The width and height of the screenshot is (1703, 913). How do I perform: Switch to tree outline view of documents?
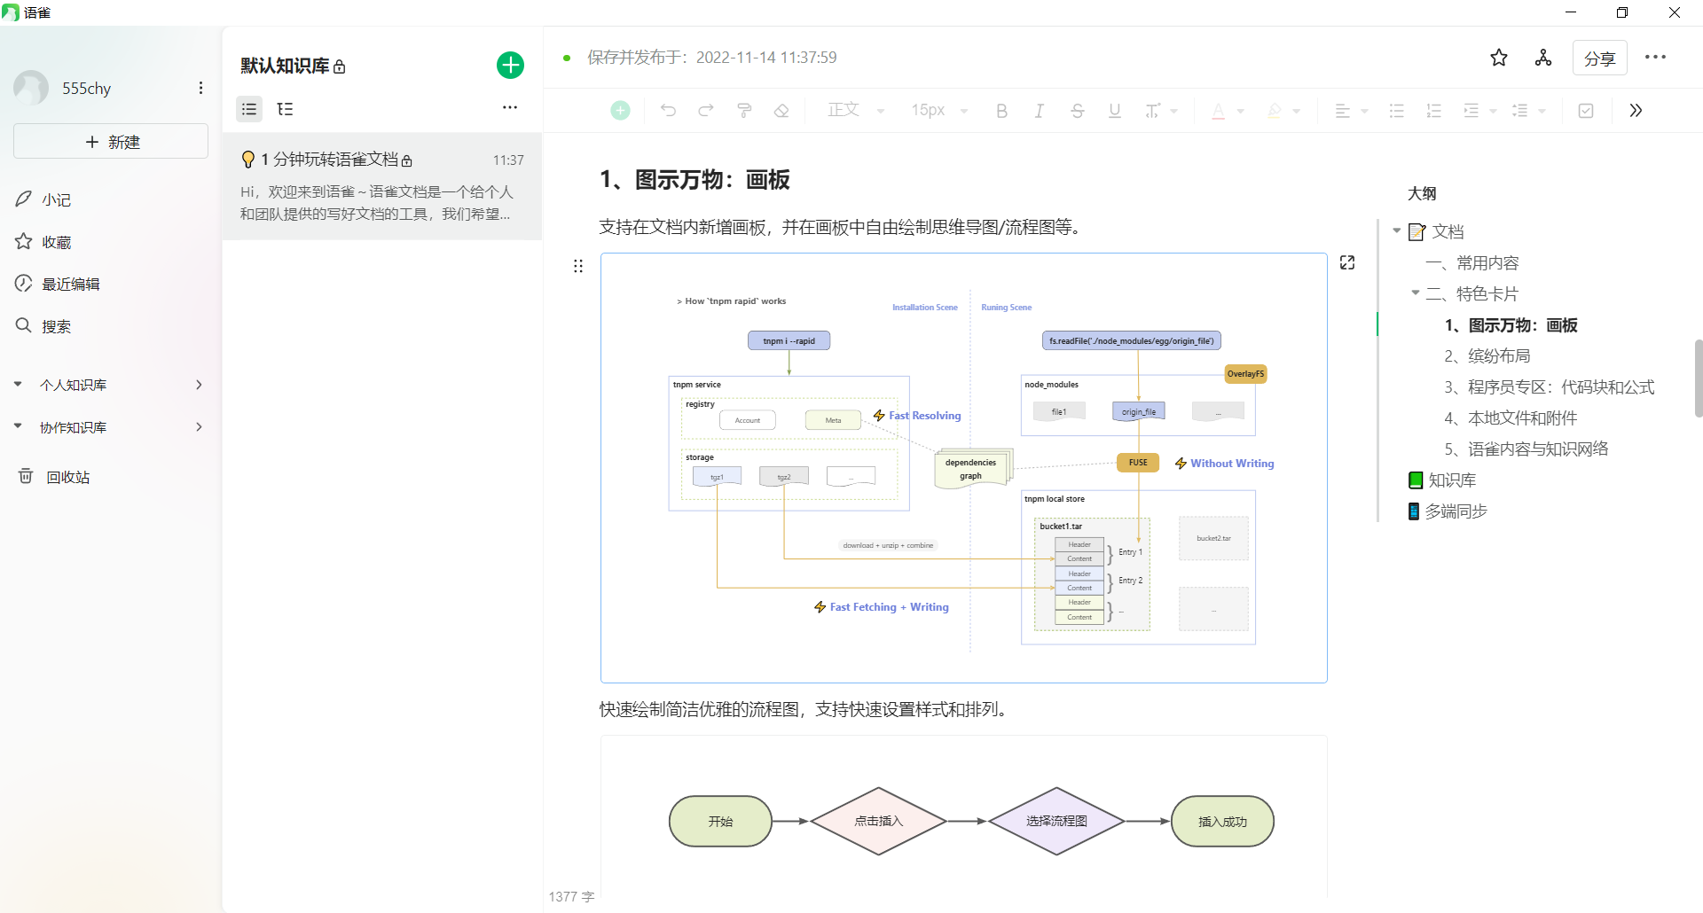click(286, 109)
